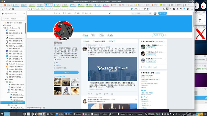Click the blue bookmark star in address bar
Screen dimensions: 207x116
pos(148,9)
